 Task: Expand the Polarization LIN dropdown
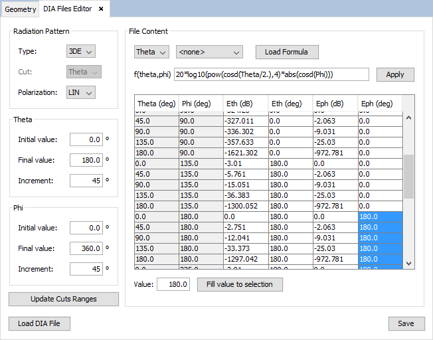coord(81,92)
